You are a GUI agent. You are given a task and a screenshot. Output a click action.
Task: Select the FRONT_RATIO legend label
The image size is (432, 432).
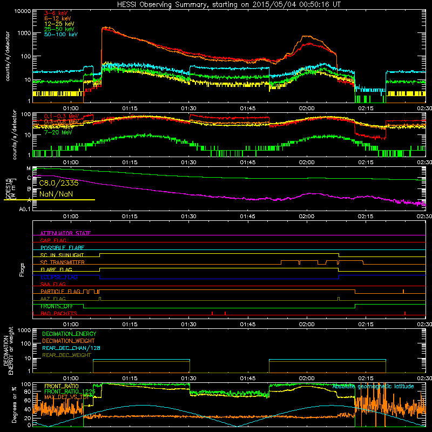[62, 386]
